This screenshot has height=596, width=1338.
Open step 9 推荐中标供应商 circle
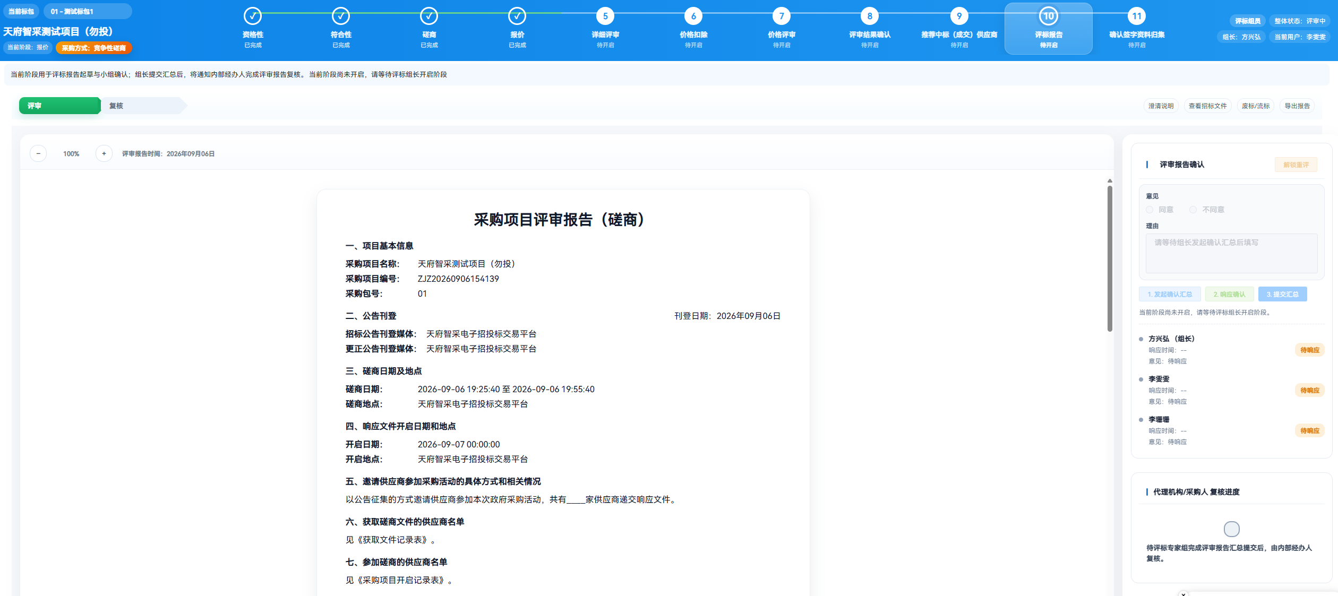tap(959, 16)
